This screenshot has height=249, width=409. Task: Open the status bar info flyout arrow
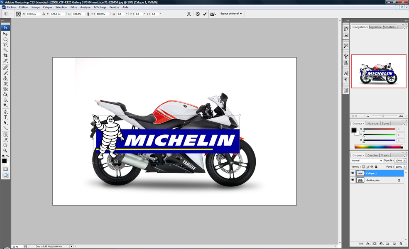71,247
